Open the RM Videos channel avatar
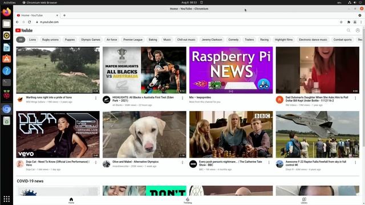 click(279, 100)
